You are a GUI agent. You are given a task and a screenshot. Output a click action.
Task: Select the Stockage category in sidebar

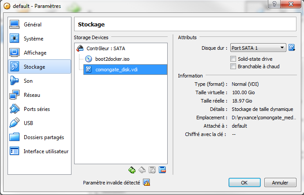pos(39,67)
